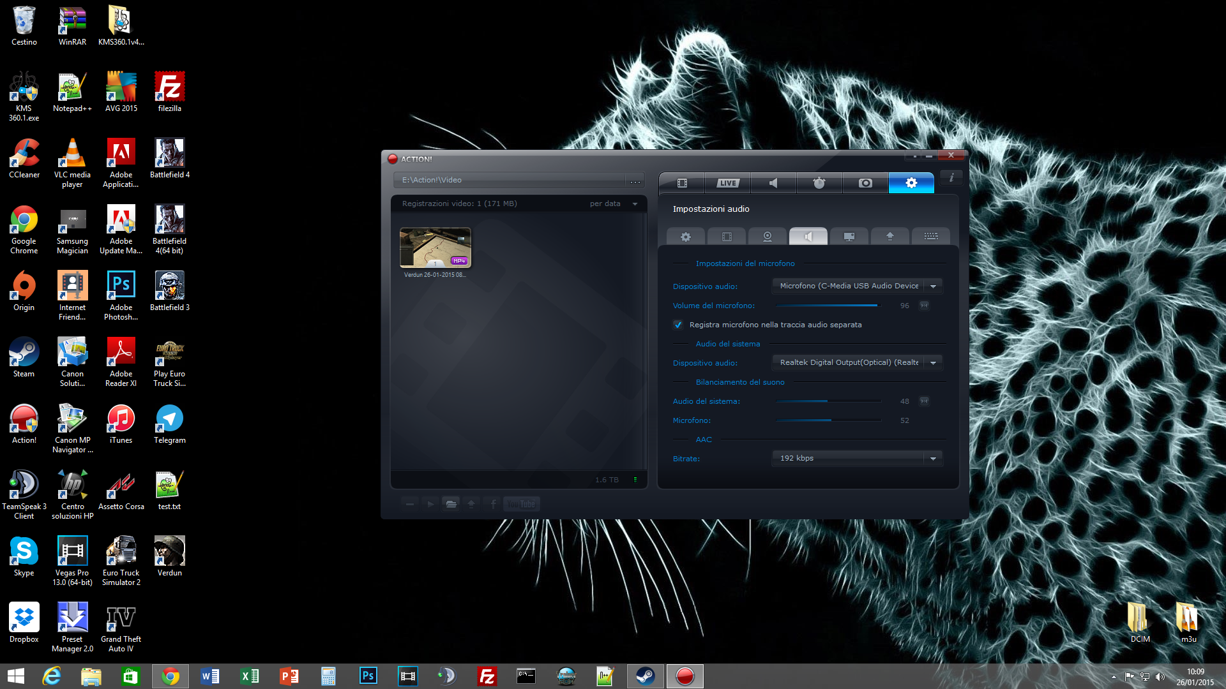Toggle the mute icon beside Volume del microfono
The image size is (1226, 689).
pos(924,306)
